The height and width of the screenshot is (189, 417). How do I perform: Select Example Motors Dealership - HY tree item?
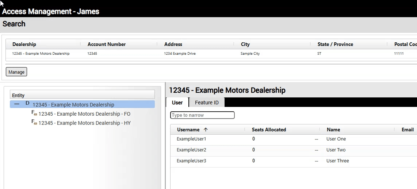[84, 123]
